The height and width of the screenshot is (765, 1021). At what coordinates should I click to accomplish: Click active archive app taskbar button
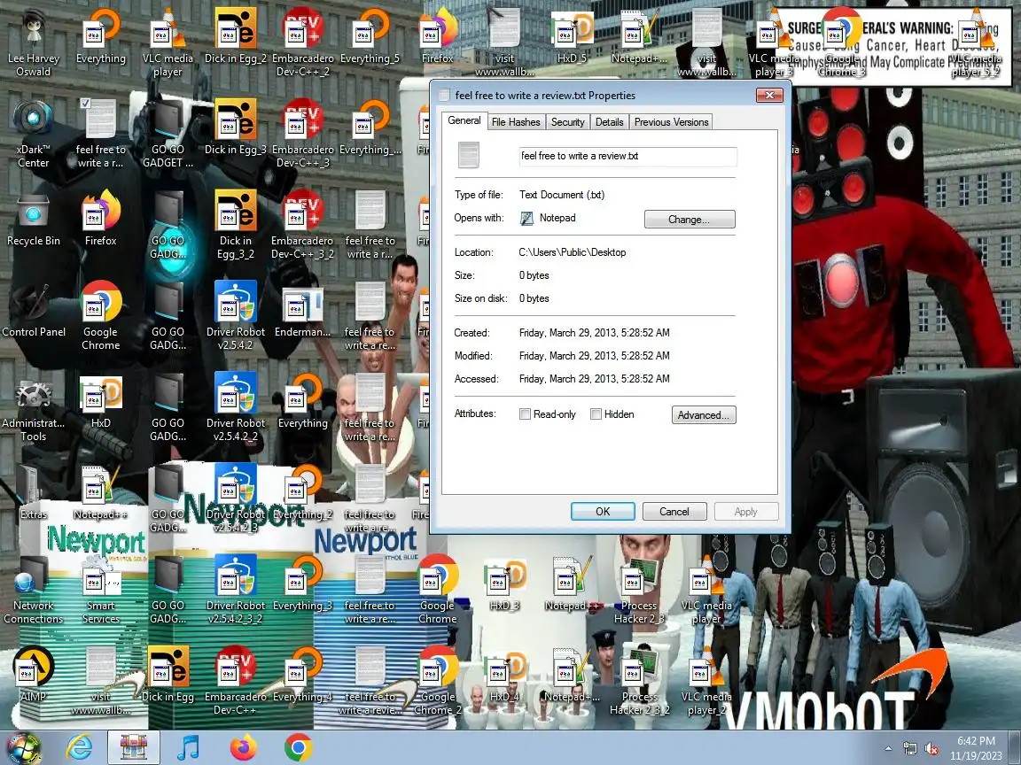(134, 747)
